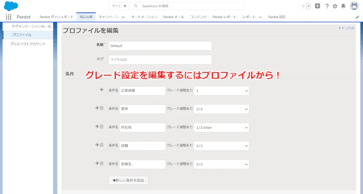
Task: Open favorites star icon
Action: pos(303,6)
